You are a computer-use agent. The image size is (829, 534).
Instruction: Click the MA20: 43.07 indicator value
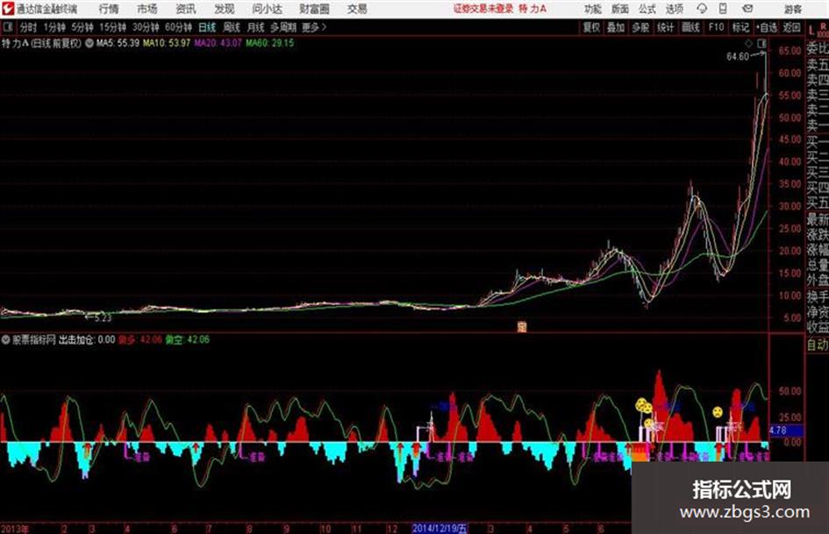click(218, 43)
